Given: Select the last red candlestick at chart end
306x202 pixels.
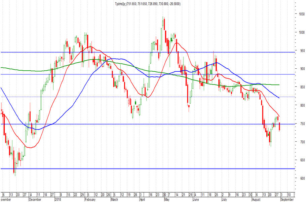Looking at the screenshot, I should coord(279,127).
